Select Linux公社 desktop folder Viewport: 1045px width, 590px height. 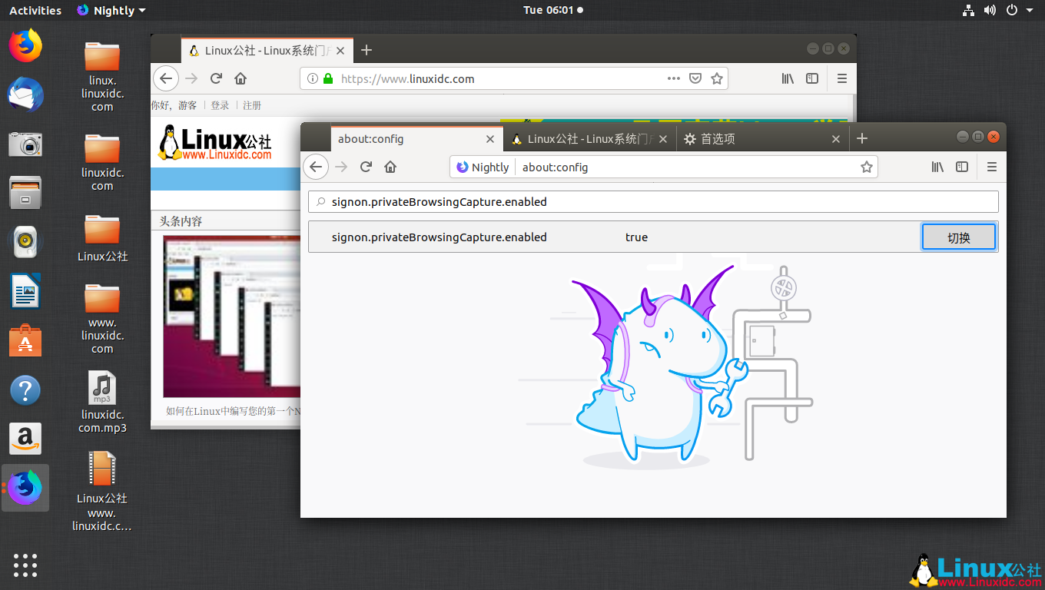click(x=102, y=237)
